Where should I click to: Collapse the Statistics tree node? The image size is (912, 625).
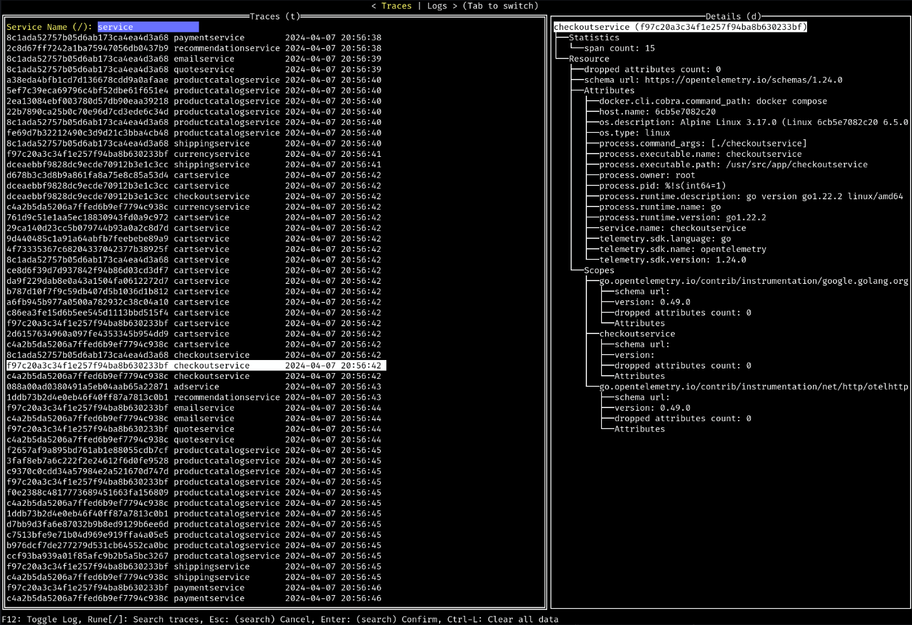coord(593,38)
